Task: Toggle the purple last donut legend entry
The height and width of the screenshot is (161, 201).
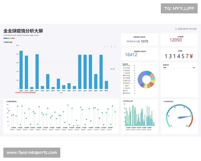Action: (124, 93)
